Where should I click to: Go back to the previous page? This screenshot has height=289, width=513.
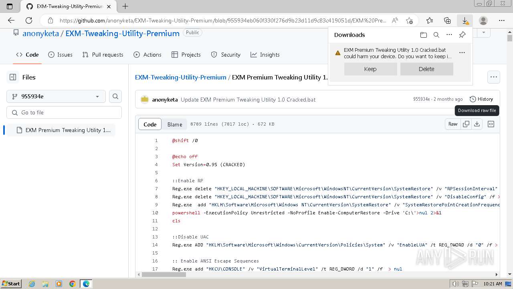(x=11, y=20)
